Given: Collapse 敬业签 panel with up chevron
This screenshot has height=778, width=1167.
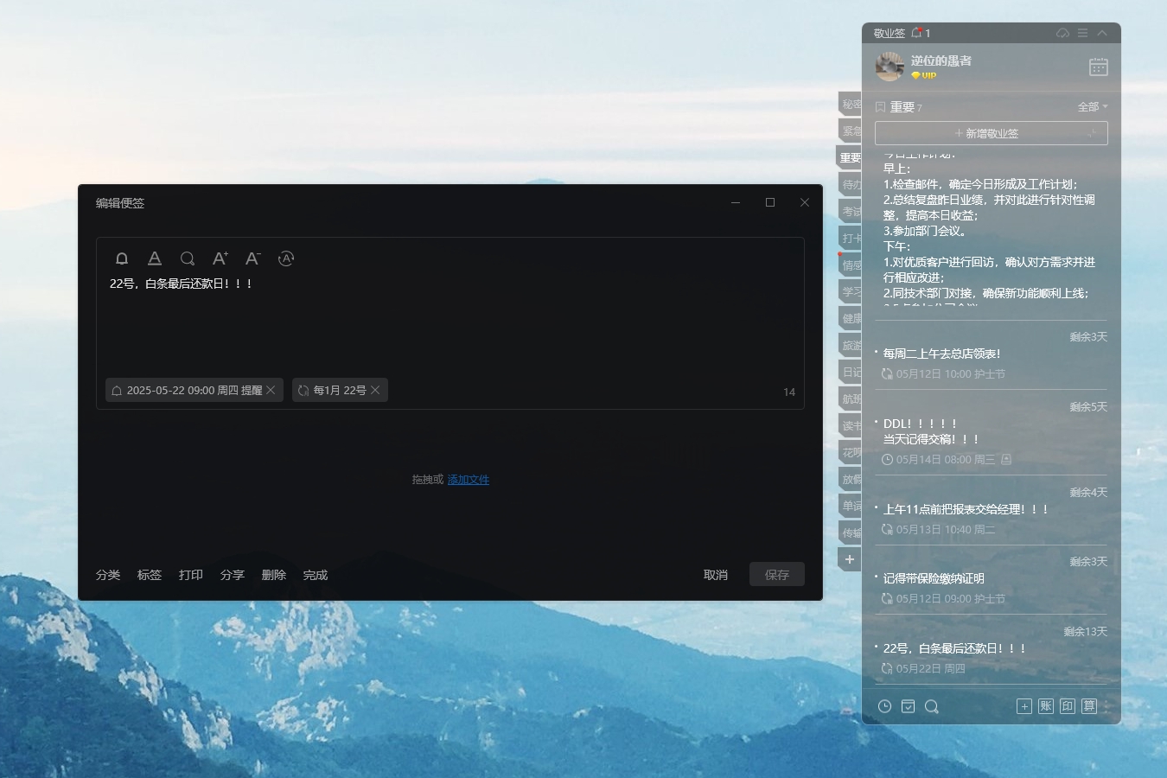Looking at the screenshot, I should 1102,33.
